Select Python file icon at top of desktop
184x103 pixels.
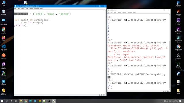(26, 3)
